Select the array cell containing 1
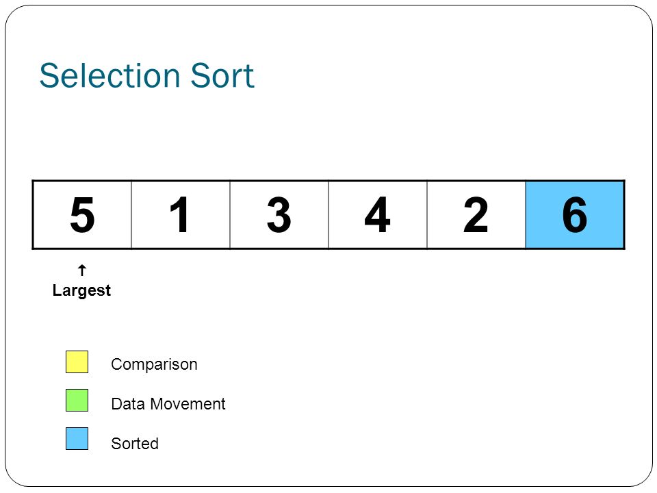657x493 pixels. click(181, 214)
